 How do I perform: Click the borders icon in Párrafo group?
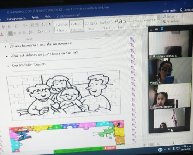46,31
